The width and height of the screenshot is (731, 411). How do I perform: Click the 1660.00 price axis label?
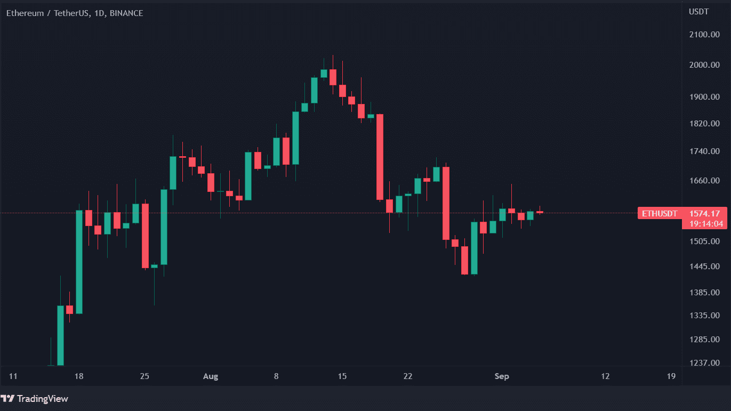(705, 181)
